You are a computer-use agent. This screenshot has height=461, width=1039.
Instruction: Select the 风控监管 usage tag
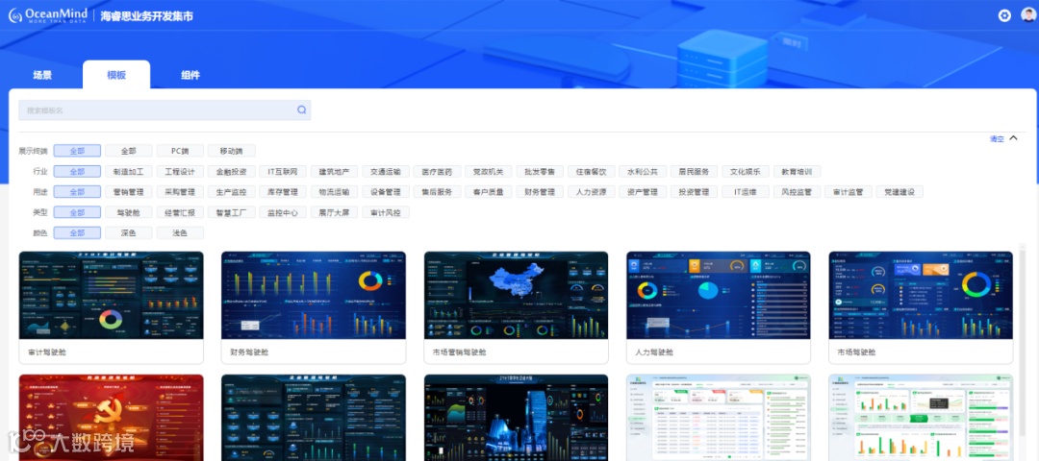[x=798, y=192]
